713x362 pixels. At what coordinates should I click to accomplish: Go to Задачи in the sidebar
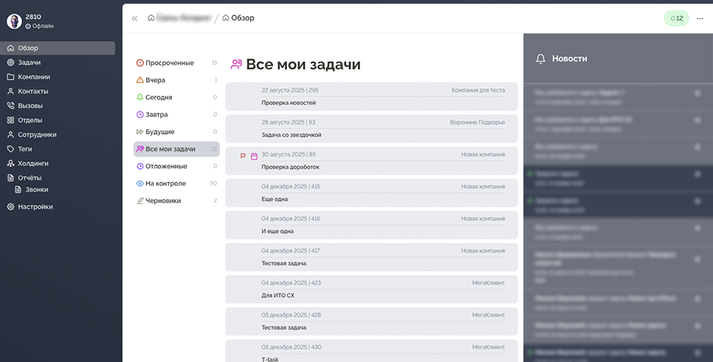click(57, 63)
